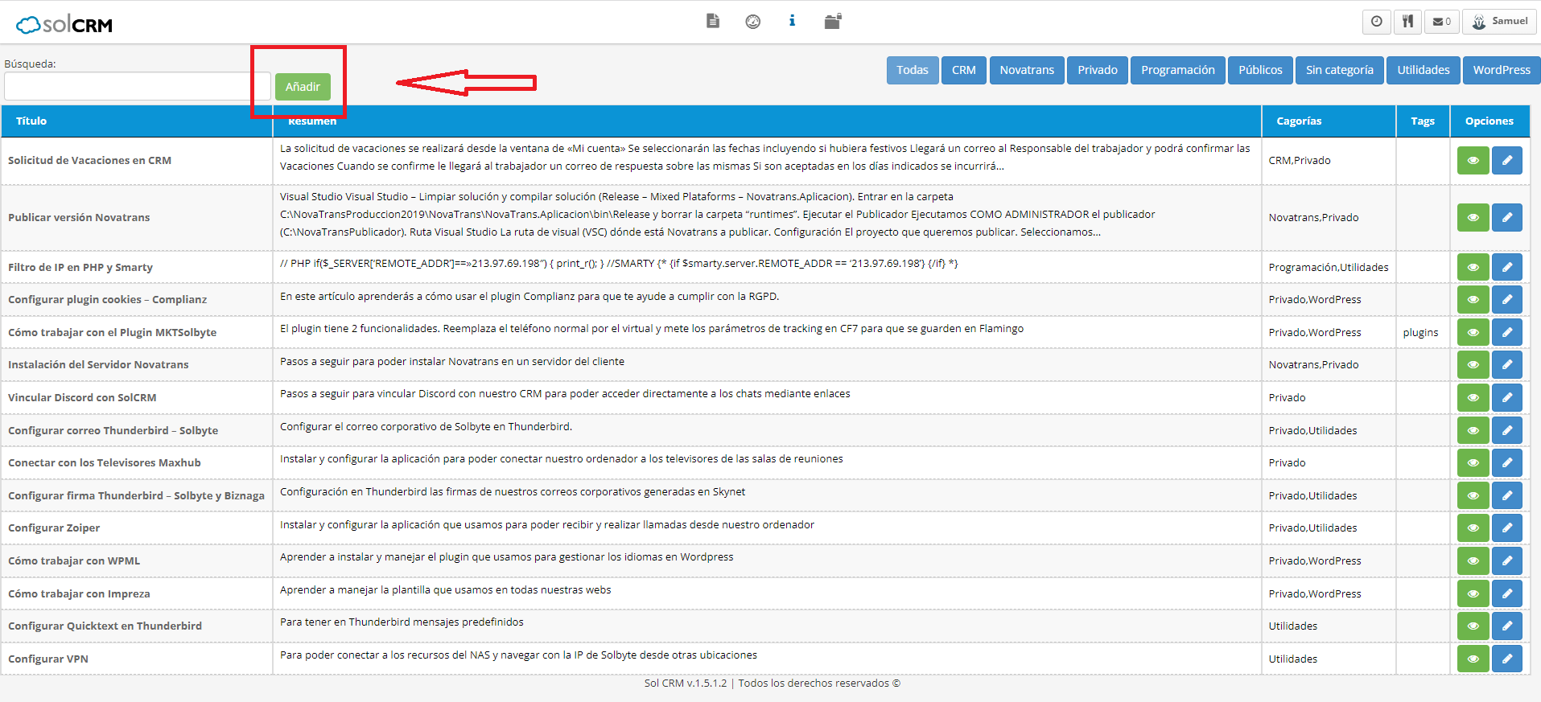The height and width of the screenshot is (702, 1541).
Task: Edit Conectar con los Televisores Maxhub
Action: [x=1506, y=462]
